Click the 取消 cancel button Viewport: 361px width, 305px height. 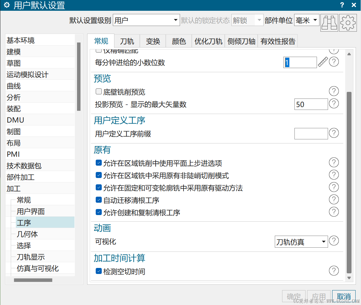click(344, 296)
